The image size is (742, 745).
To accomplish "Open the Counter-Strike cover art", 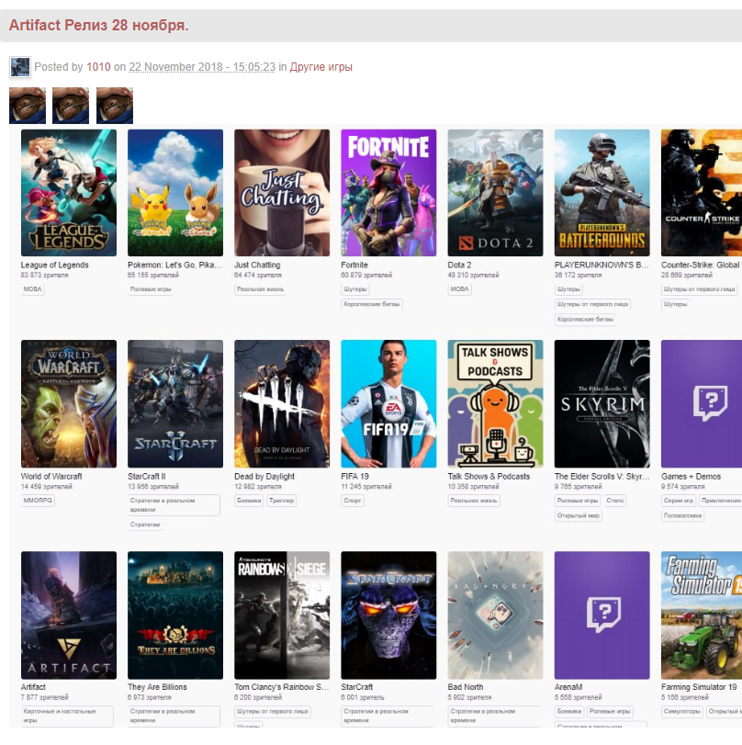I will tap(702, 193).
